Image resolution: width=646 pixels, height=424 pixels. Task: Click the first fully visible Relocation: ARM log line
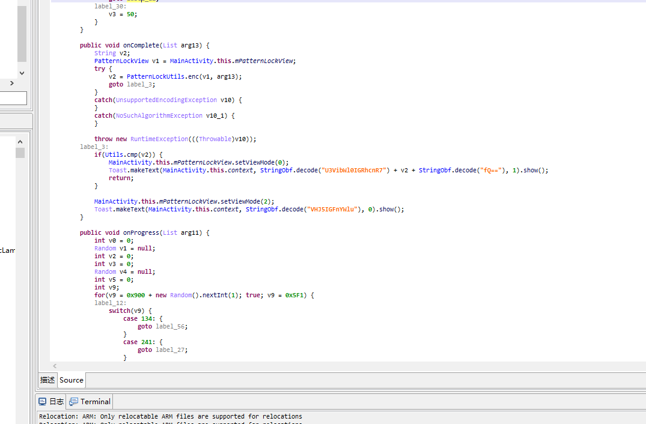coord(171,417)
